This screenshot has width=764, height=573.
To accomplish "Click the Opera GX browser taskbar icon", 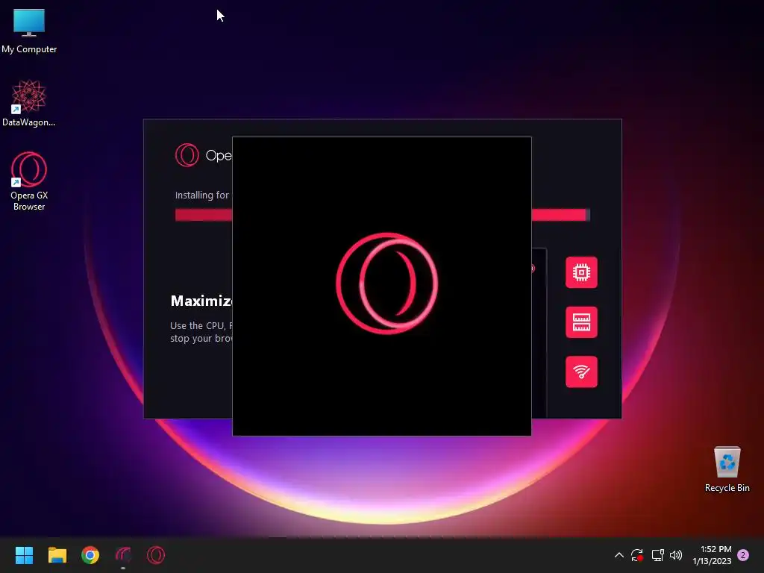I will [156, 555].
